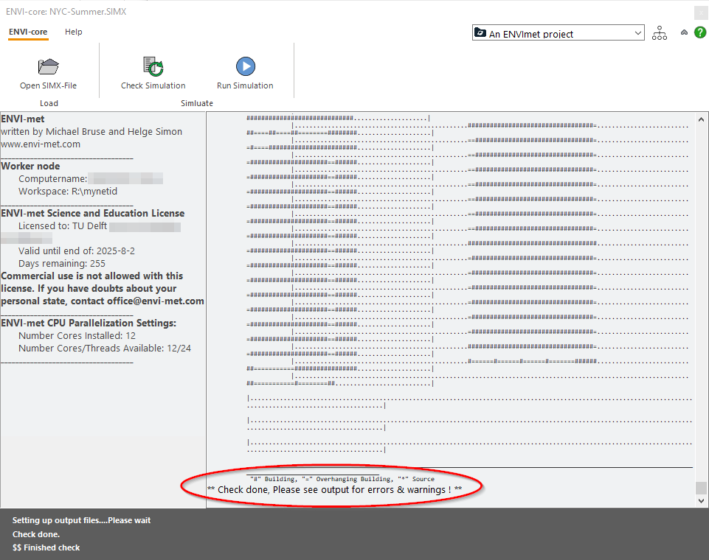Click the output panel scroll-up arrow
The width and height of the screenshot is (709, 560).
701,119
